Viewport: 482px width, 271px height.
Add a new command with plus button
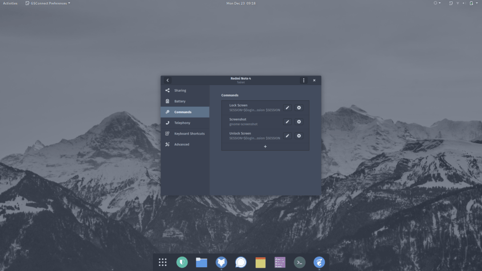pos(265,146)
